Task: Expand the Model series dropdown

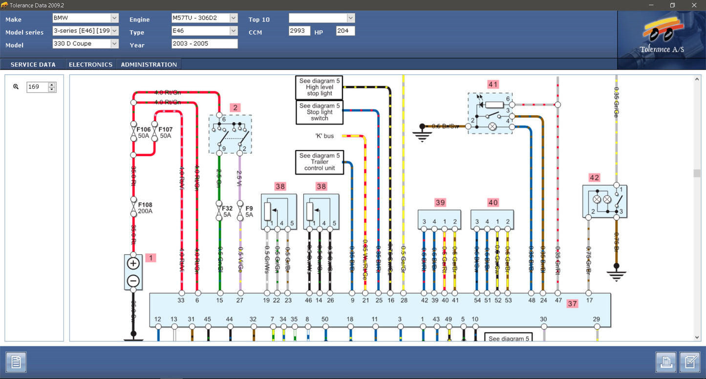Action: pyautogui.click(x=114, y=31)
